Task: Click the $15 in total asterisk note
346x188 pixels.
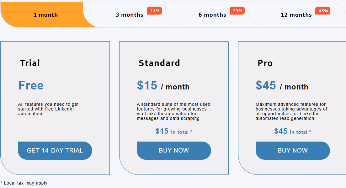Action: [174, 131]
